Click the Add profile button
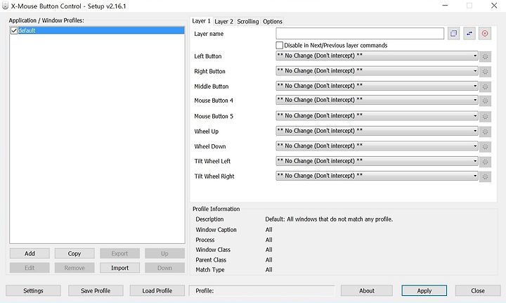The height and width of the screenshot is (303, 506). coord(30,254)
